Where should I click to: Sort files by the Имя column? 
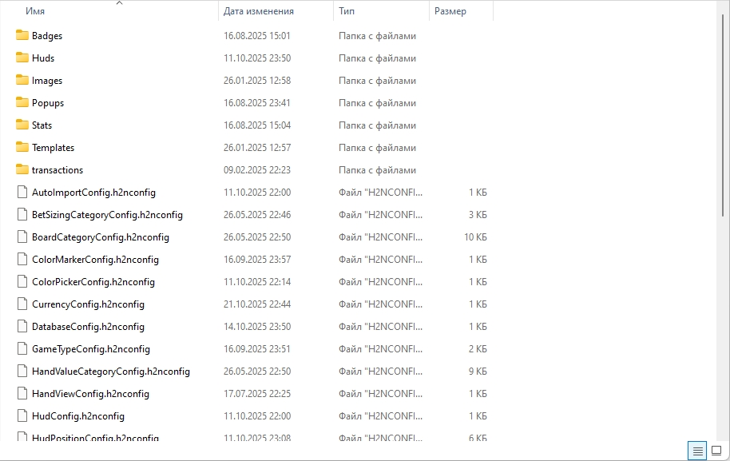pos(35,11)
